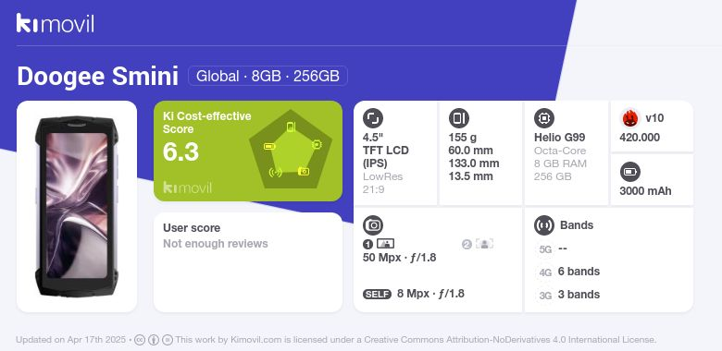The image size is (722, 351).
Task: Click the camera icon in specs card
Action: click(373, 225)
